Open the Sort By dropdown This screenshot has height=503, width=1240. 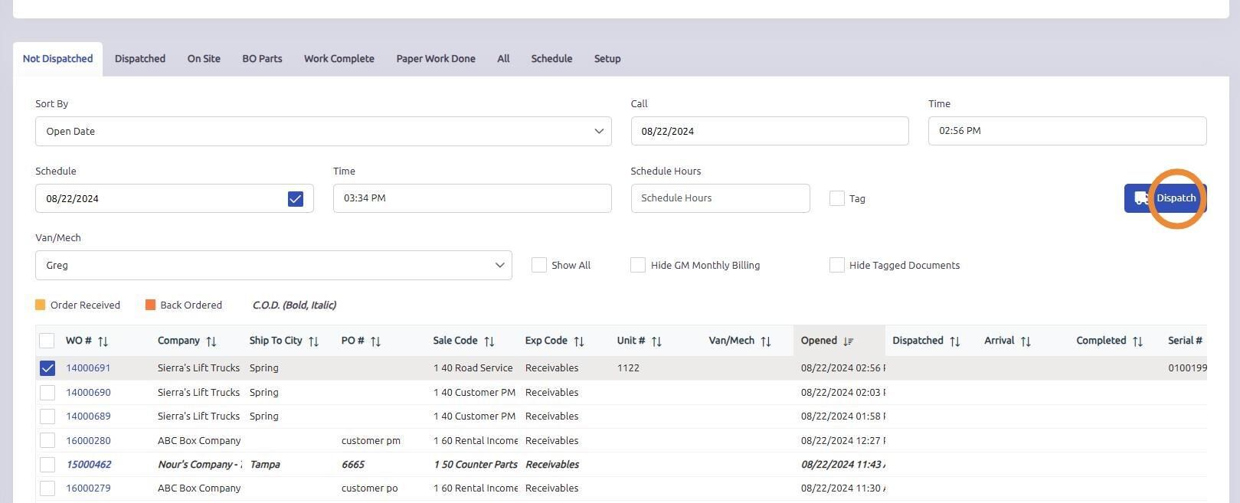pyautogui.click(x=322, y=131)
